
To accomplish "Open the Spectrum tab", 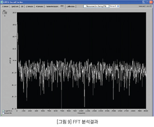I will (15, 7).
